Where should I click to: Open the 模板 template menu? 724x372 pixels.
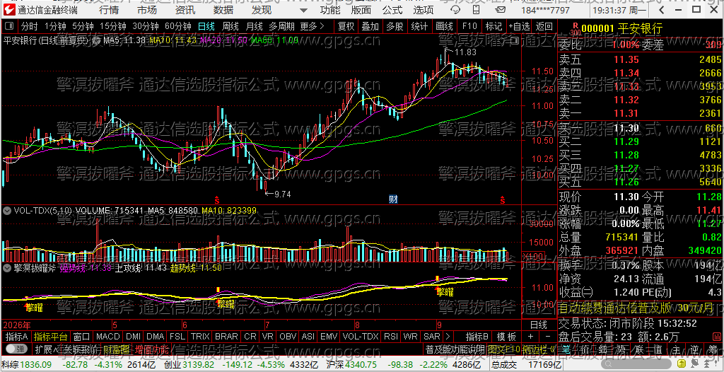(x=506, y=337)
